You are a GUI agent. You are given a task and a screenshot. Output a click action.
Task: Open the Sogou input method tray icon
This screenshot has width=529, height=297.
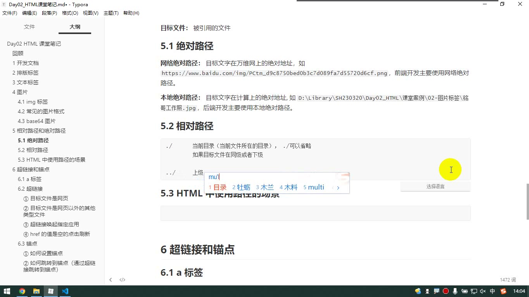click(x=503, y=291)
